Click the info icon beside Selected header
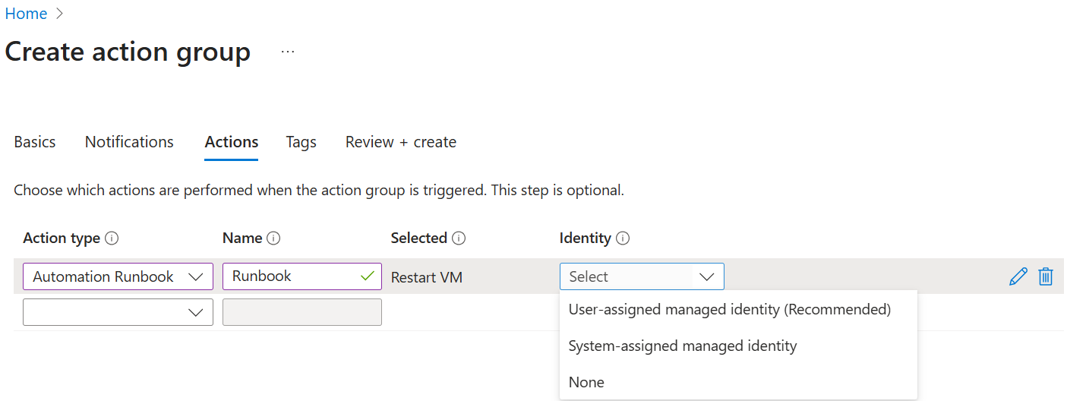 [459, 238]
